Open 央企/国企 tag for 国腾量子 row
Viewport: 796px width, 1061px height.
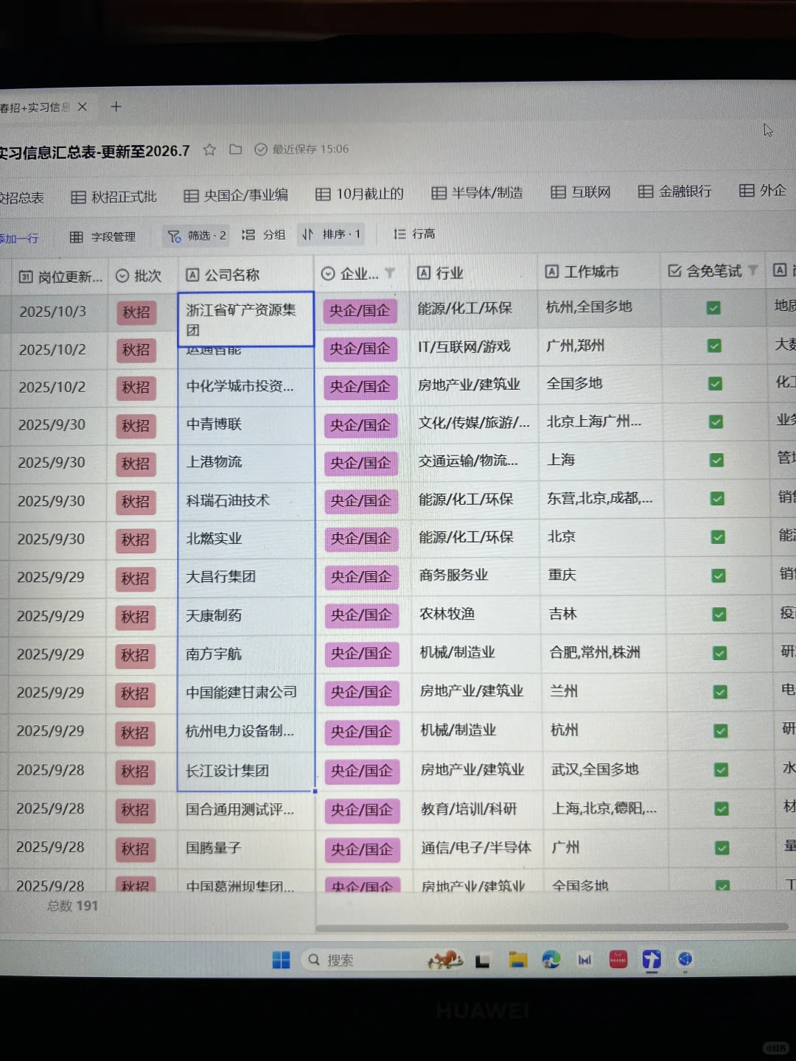point(361,850)
